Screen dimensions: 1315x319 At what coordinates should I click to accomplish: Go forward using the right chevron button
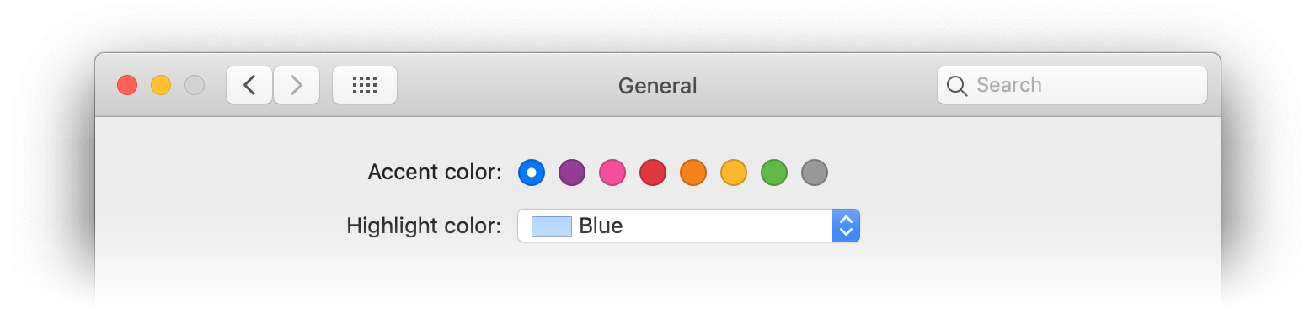point(297,85)
